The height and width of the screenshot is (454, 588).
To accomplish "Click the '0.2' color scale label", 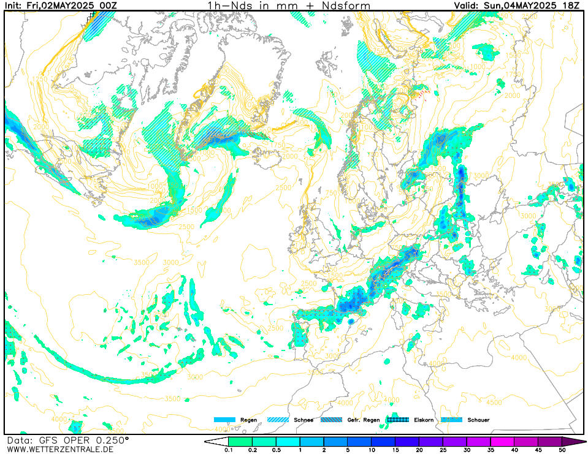I will click(x=253, y=450).
